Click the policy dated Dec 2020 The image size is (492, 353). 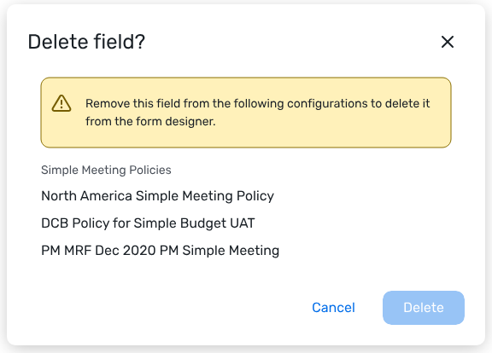click(160, 251)
